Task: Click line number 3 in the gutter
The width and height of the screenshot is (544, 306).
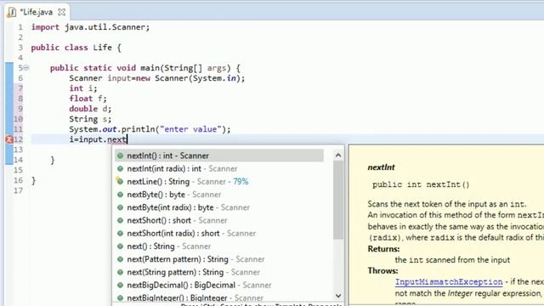Action: point(20,48)
